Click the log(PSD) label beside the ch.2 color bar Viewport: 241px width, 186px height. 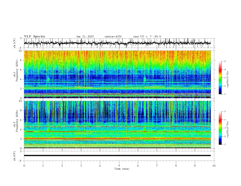coord(228,129)
